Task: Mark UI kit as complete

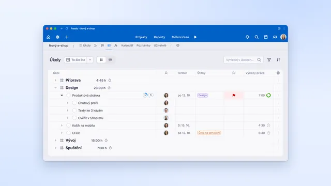Action: [68, 133]
